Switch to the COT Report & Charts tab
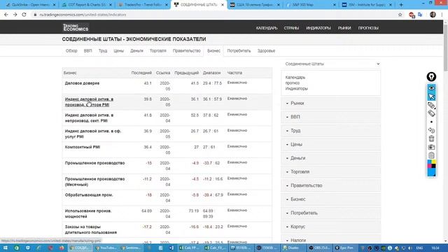448x252 pixels. pos(87,5)
